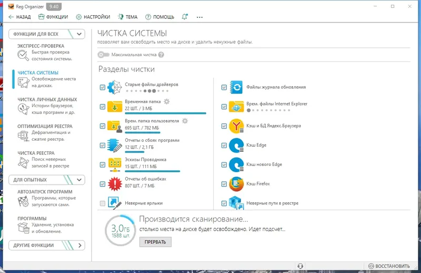421x273 pixels.
Task: Open the ТЕМА menu item
Action: click(128, 17)
